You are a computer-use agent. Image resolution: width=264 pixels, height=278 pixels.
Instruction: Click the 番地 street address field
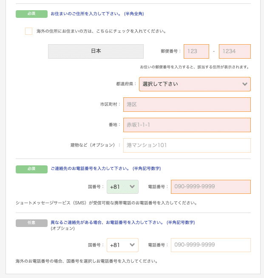(187, 125)
